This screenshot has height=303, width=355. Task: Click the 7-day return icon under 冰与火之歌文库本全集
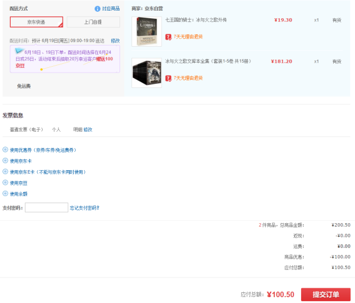click(x=169, y=78)
